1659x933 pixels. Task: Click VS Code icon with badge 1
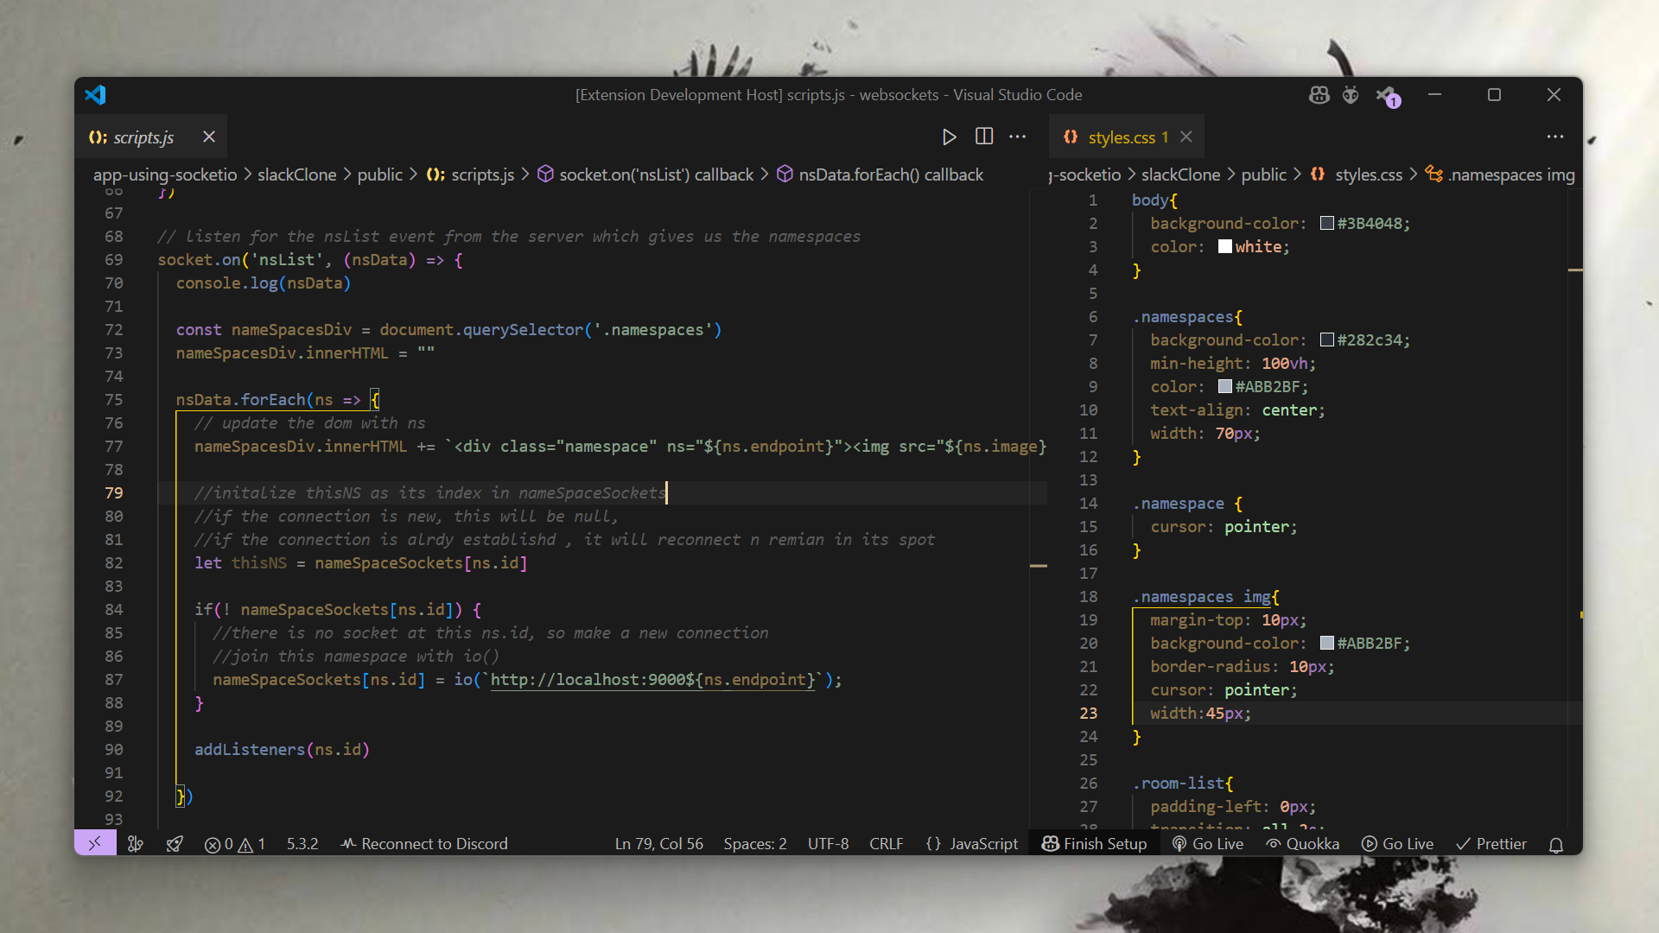coord(1387,95)
